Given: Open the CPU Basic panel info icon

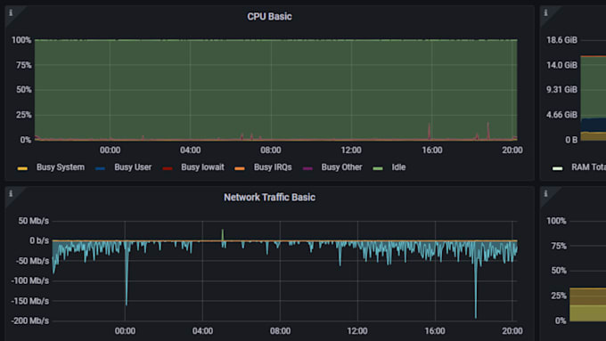Looking at the screenshot, I should [11, 12].
